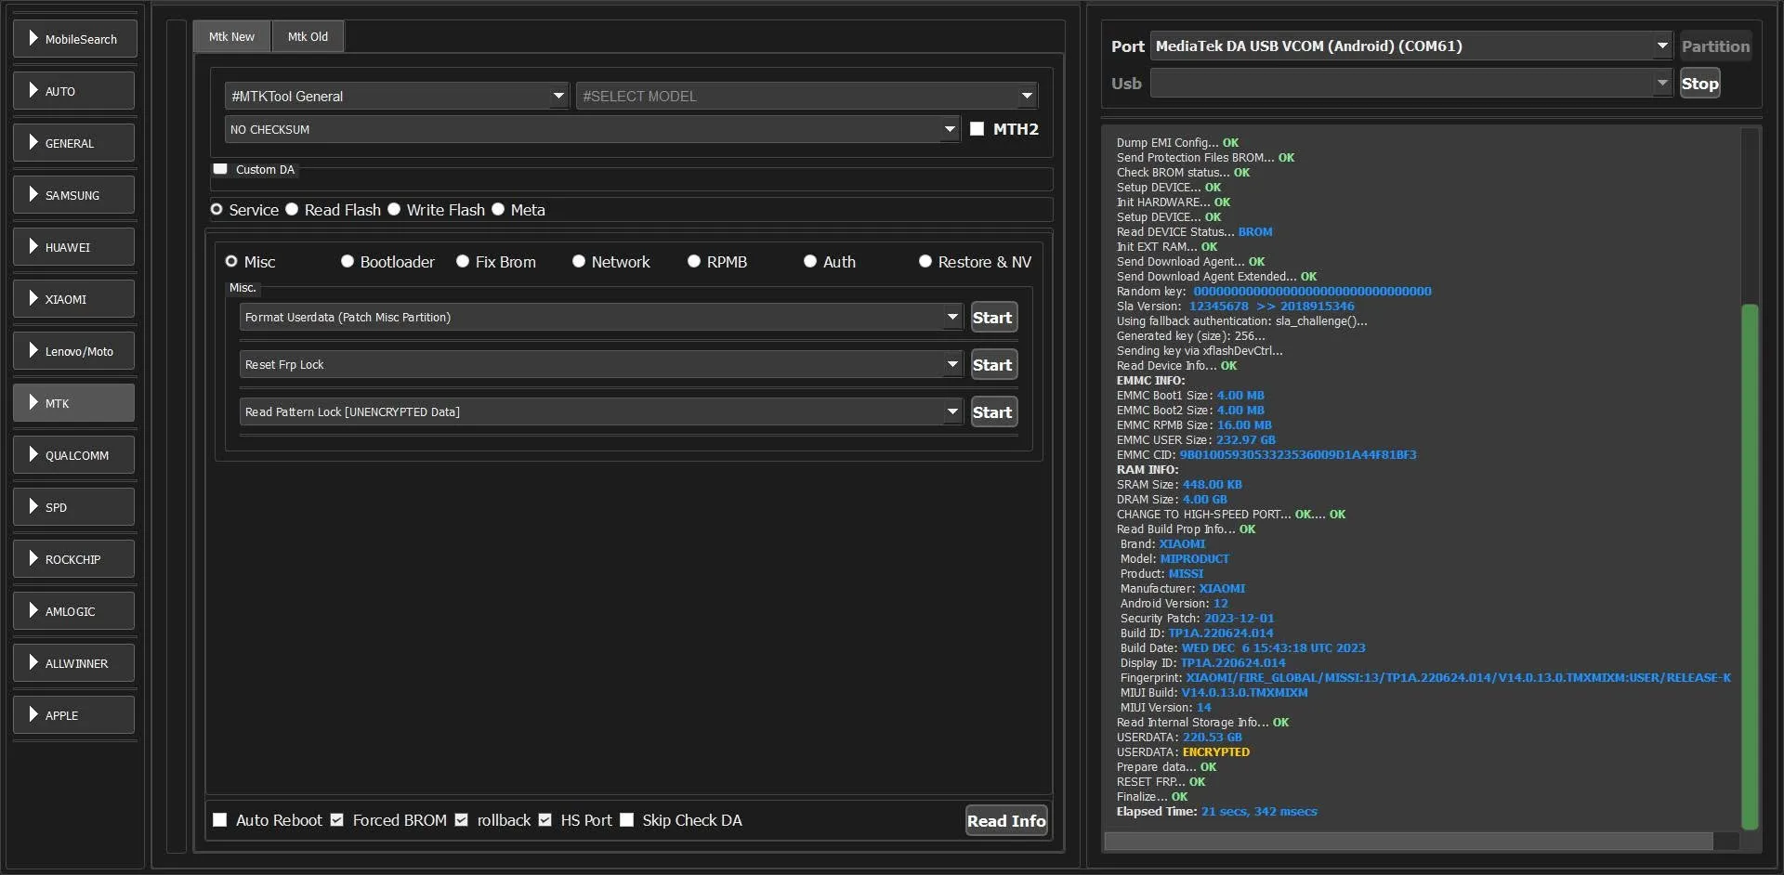Open the XIAOMI sidebar module
This screenshot has height=875, width=1784.
[74, 299]
